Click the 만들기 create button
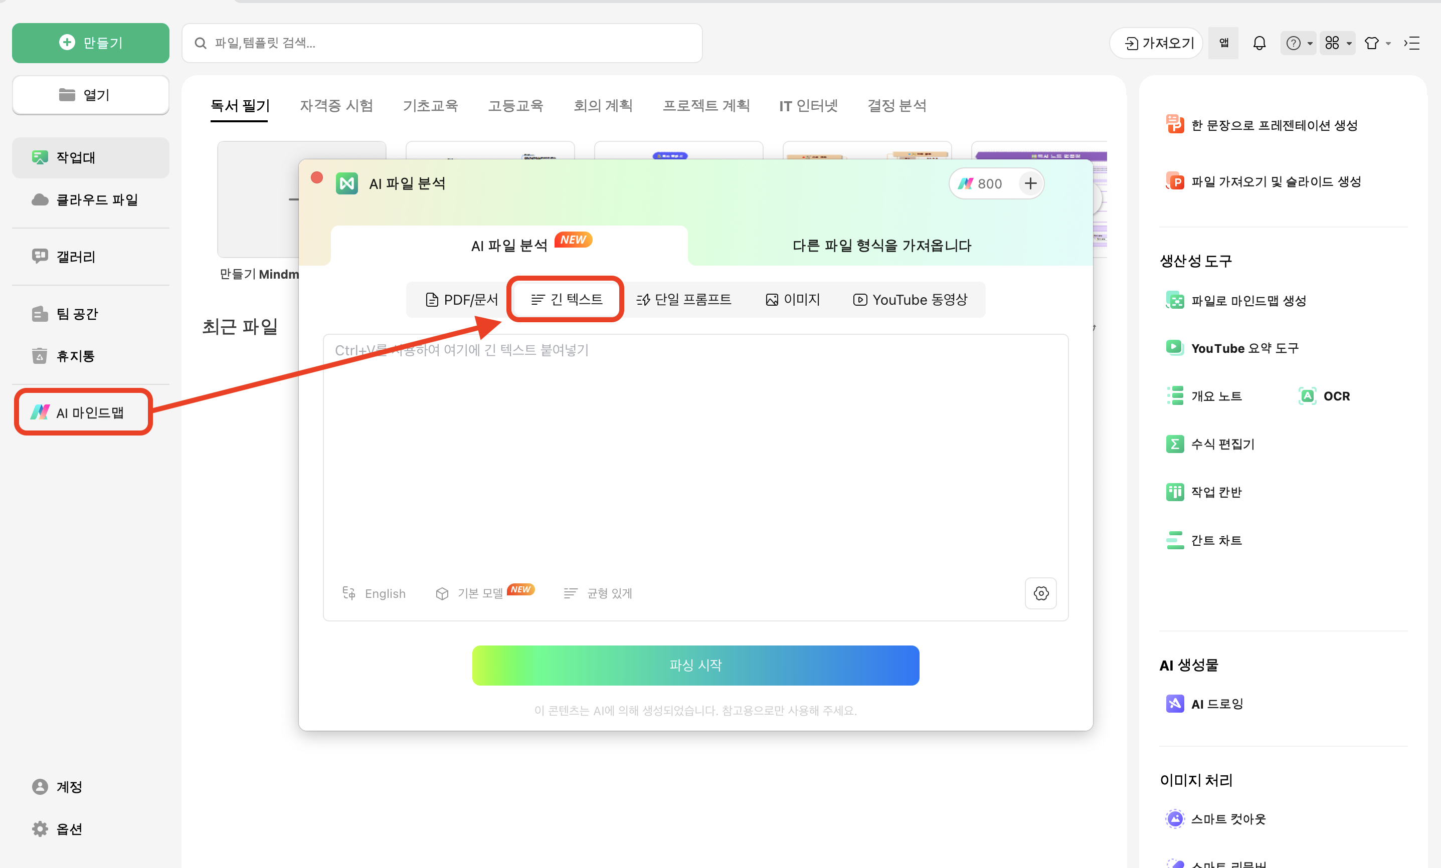The height and width of the screenshot is (868, 1441). point(91,43)
